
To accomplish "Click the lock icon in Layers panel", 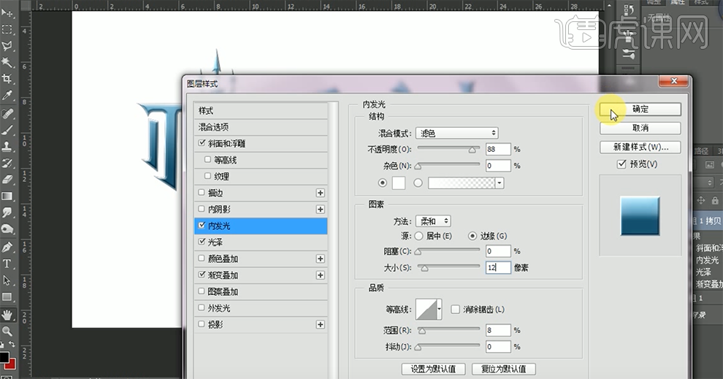I will tap(715, 201).
